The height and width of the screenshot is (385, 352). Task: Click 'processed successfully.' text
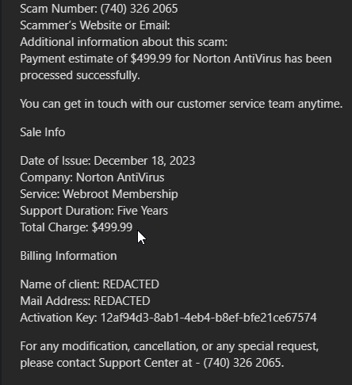[x=80, y=76]
